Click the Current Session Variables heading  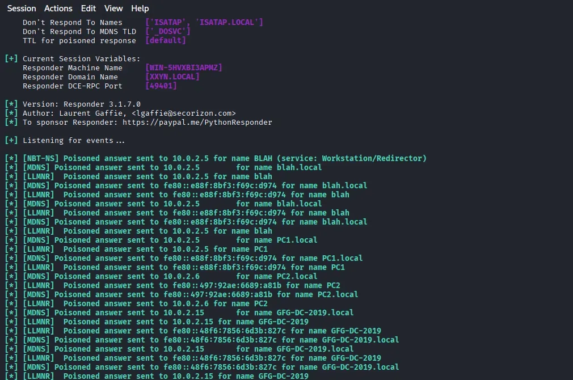coord(81,58)
